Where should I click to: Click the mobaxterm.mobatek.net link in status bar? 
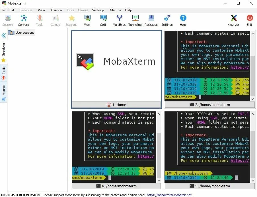169,195
